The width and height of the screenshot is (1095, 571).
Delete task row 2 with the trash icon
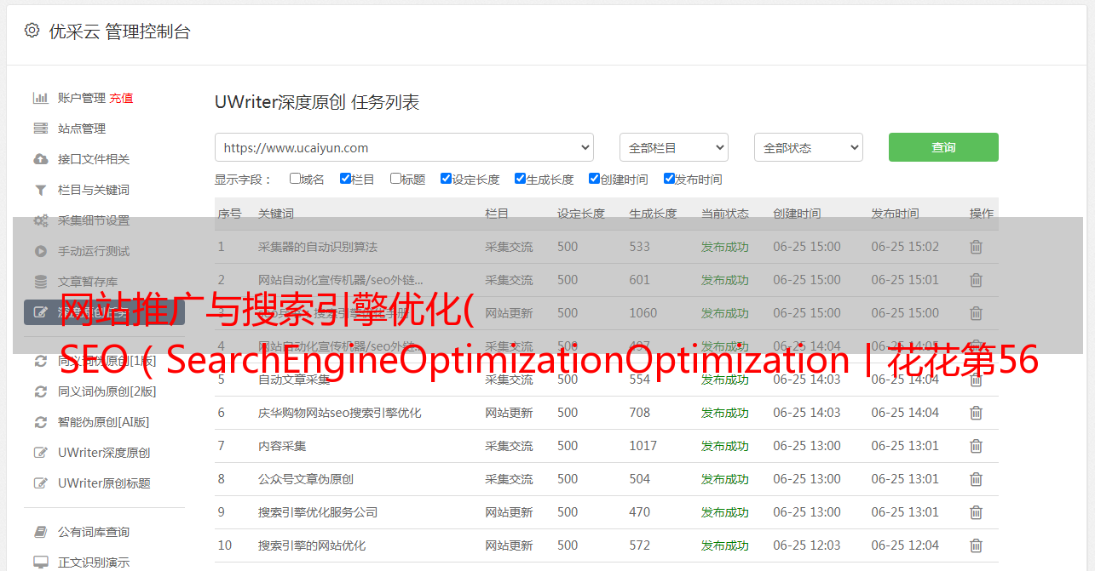(977, 280)
